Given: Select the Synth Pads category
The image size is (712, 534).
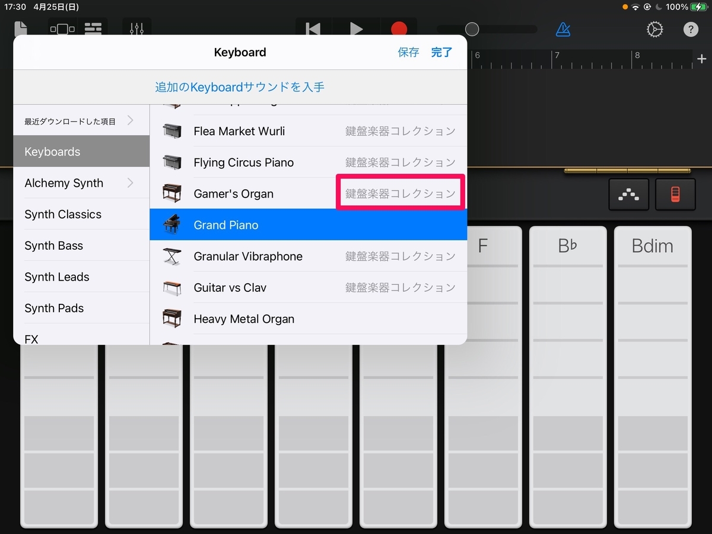Looking at the screenshot, I should 81,308.
